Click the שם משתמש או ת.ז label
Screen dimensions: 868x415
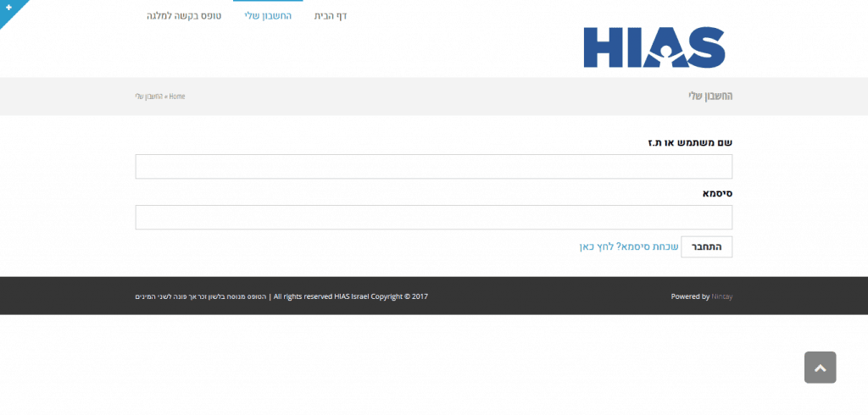pyautogui.click(x=690, y=143)
